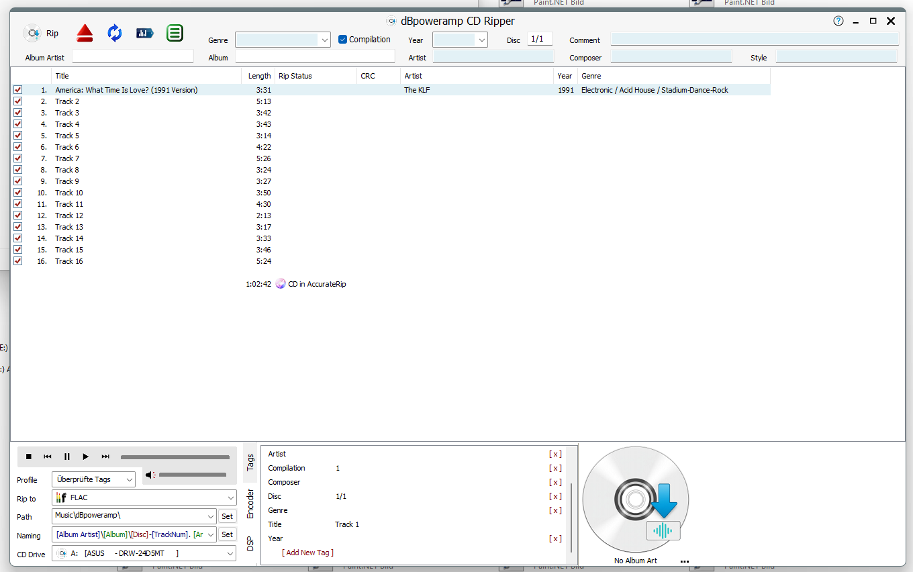The image size is (913, 572).
Task: Uncheck the Track 2 checkbox
Action: [17, 101]
